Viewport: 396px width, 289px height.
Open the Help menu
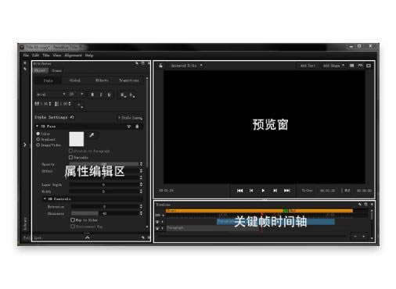point(89,55)
